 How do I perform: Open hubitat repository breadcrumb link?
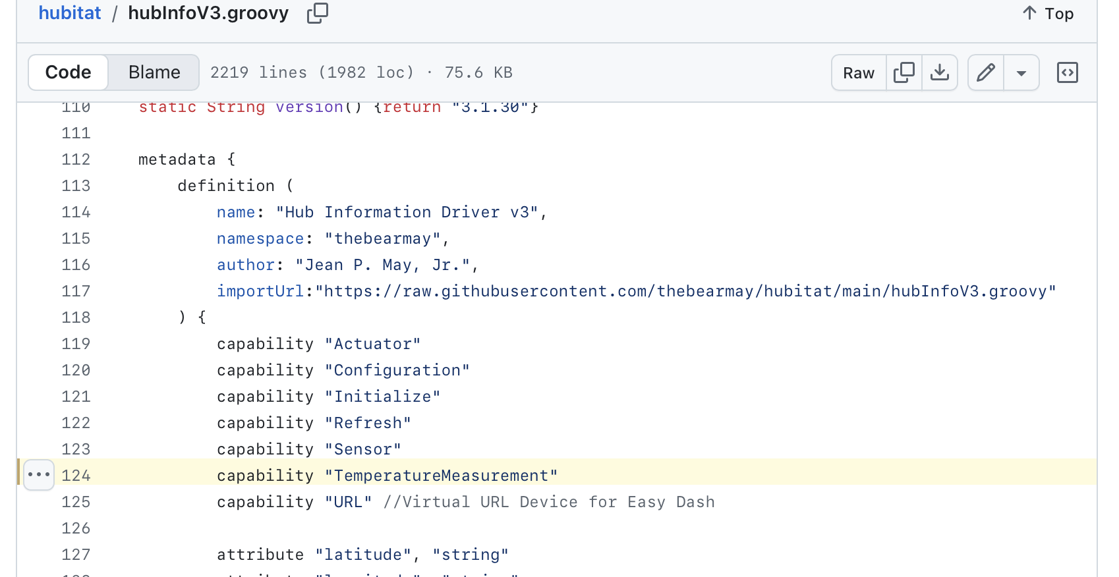coord(70,13)
